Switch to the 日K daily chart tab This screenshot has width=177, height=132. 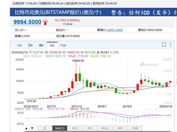(30, 45)
